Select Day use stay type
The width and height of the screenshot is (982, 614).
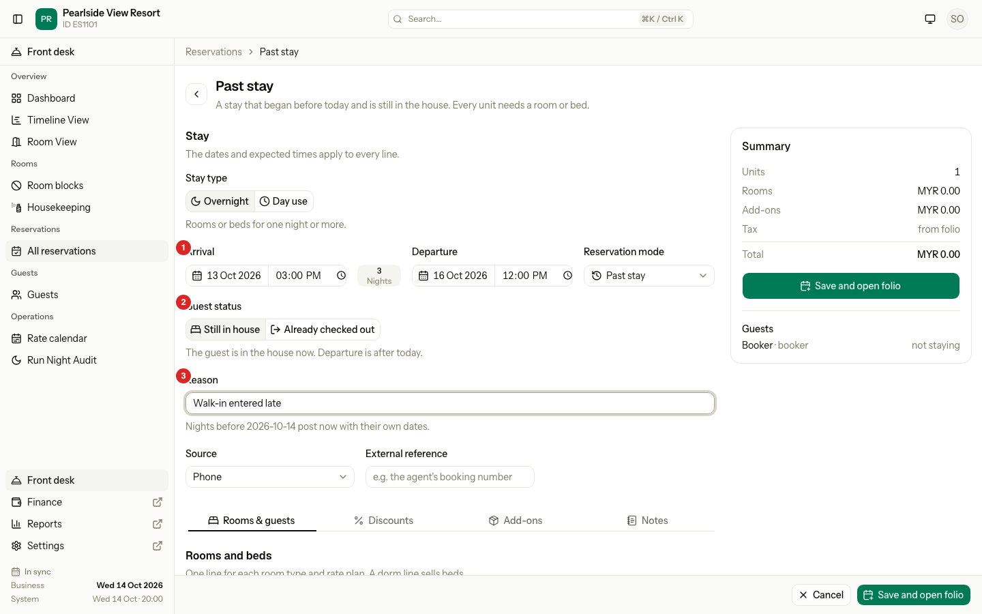pyautogui.click(x=284, y=201)
